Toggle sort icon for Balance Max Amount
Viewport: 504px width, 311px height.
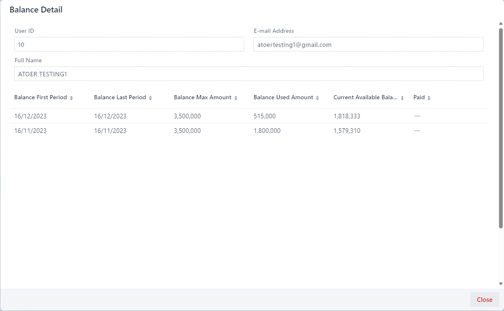(236, 98)
